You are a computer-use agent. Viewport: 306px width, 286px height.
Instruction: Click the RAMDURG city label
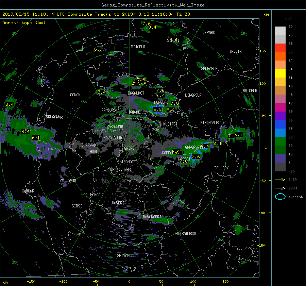tap(108, 110)
